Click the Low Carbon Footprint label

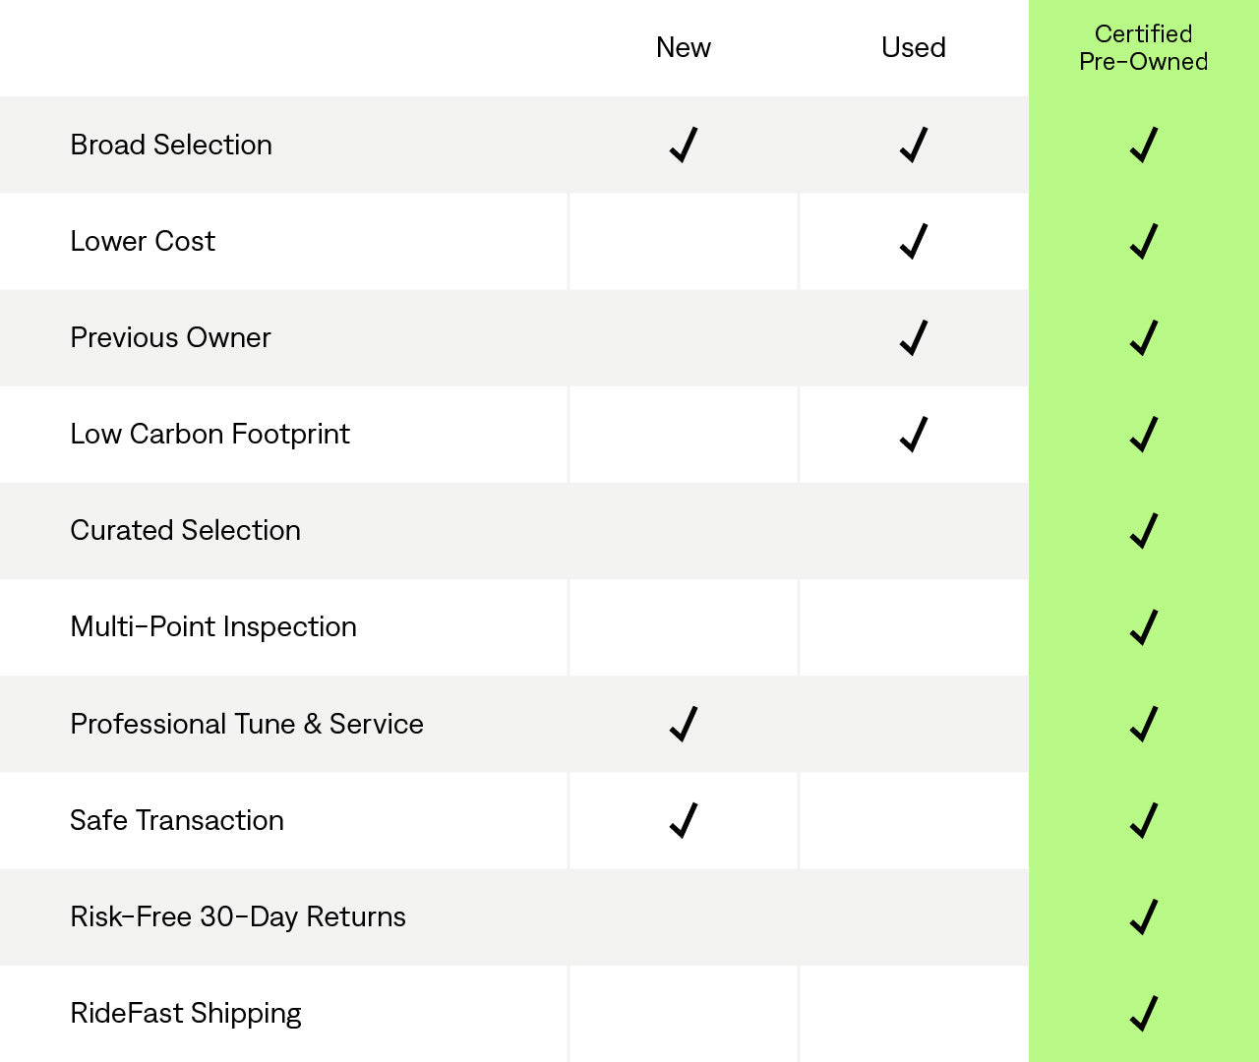tap(210, 434)
